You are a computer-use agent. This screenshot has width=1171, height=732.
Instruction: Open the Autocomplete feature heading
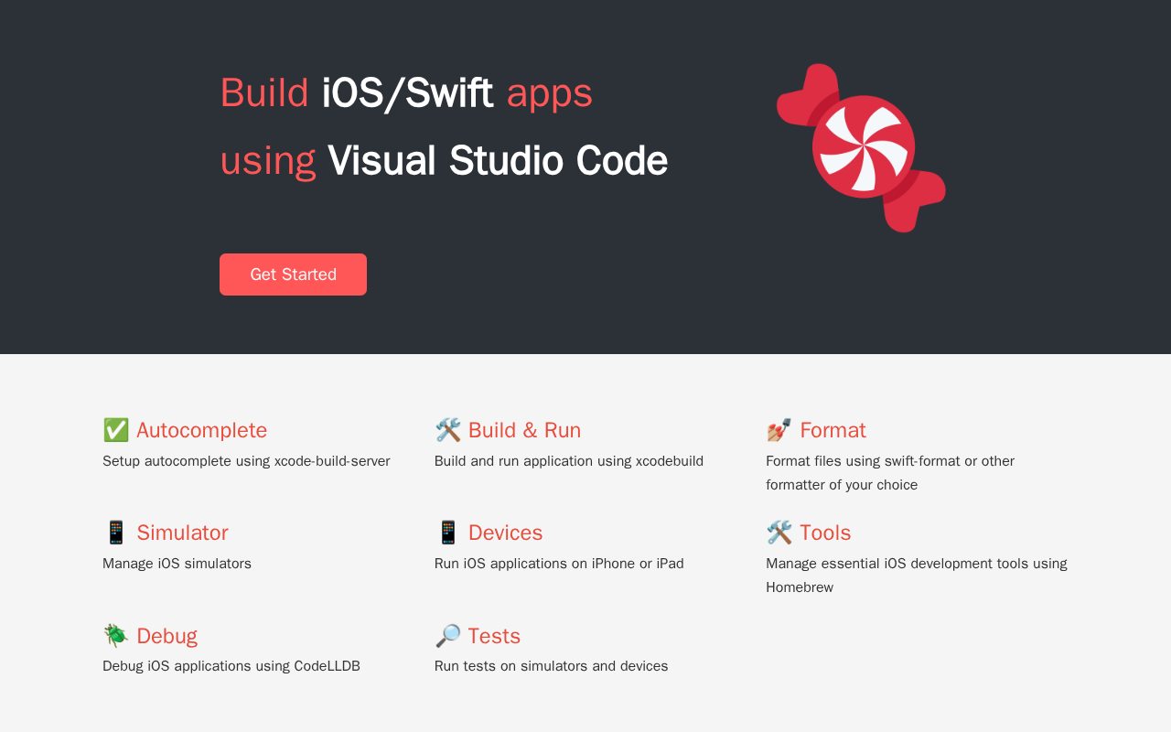[202, 430]
